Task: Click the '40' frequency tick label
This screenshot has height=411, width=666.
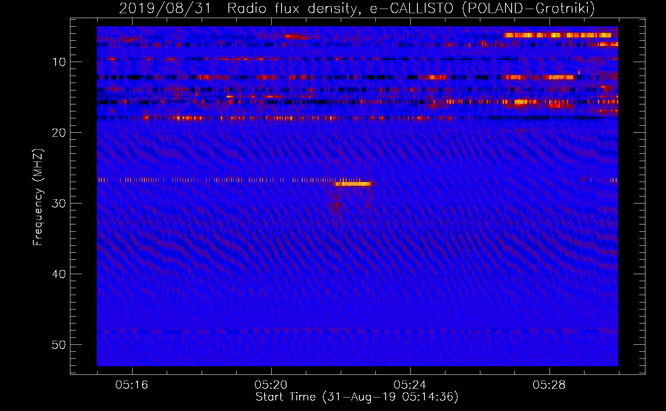Action: pyautogui.click(x=59, y=274)
